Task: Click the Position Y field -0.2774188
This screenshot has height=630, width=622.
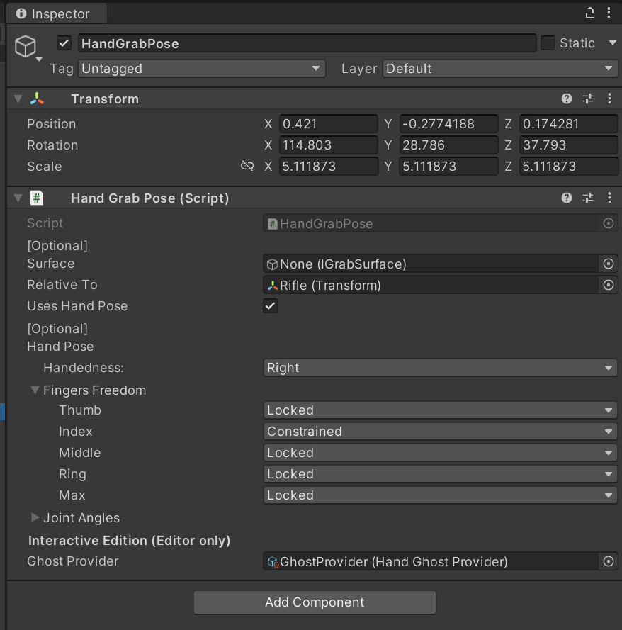Action: tap(448, 124)
